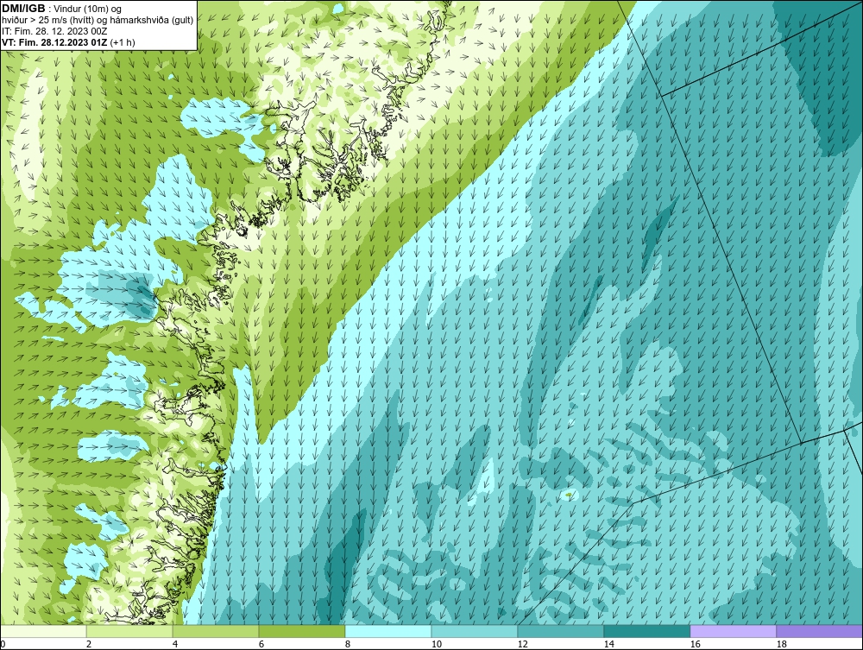Click the legend label '18'

(x=782, y=644)
